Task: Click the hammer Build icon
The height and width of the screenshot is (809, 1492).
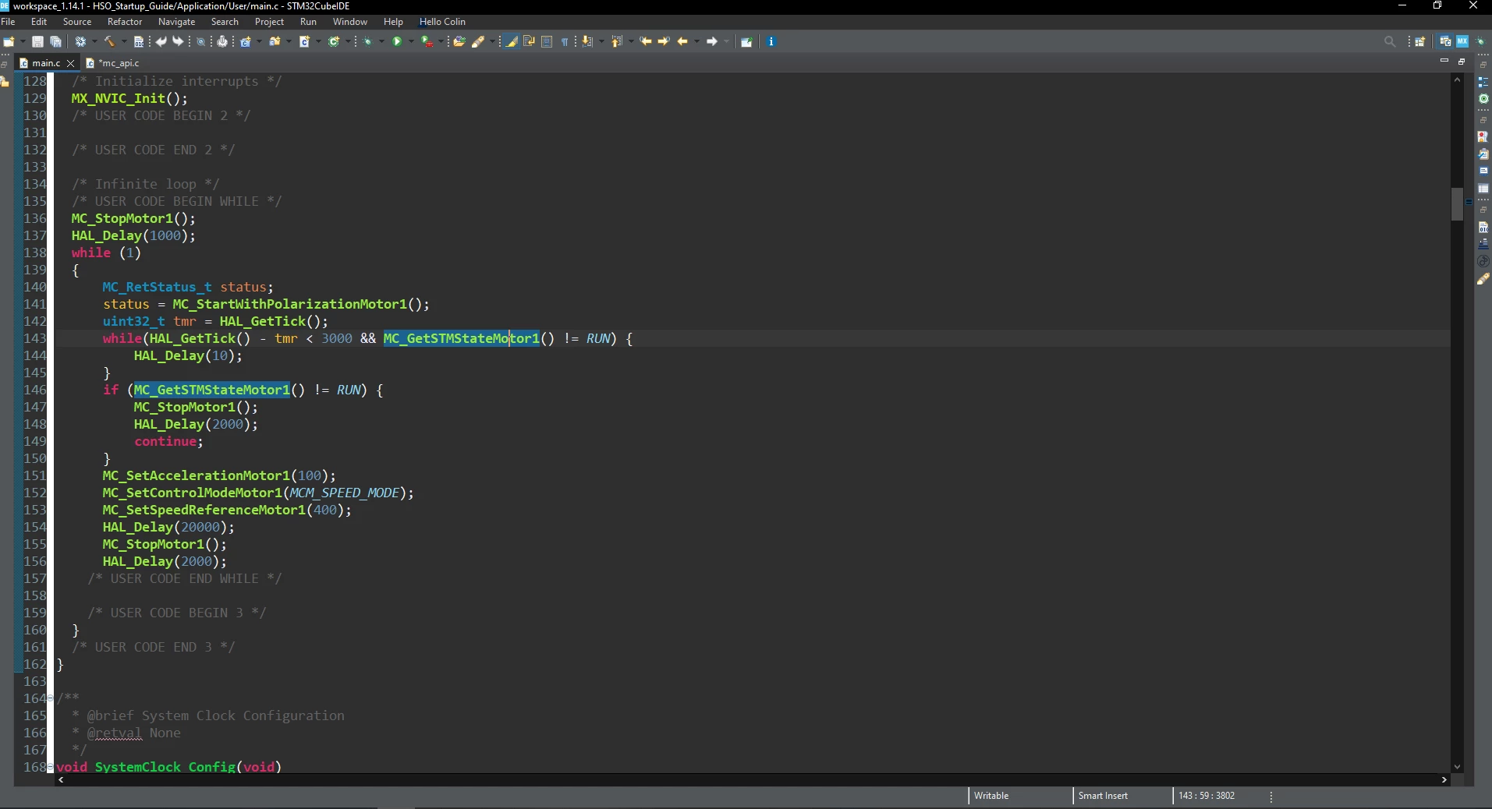Action: 109,41
